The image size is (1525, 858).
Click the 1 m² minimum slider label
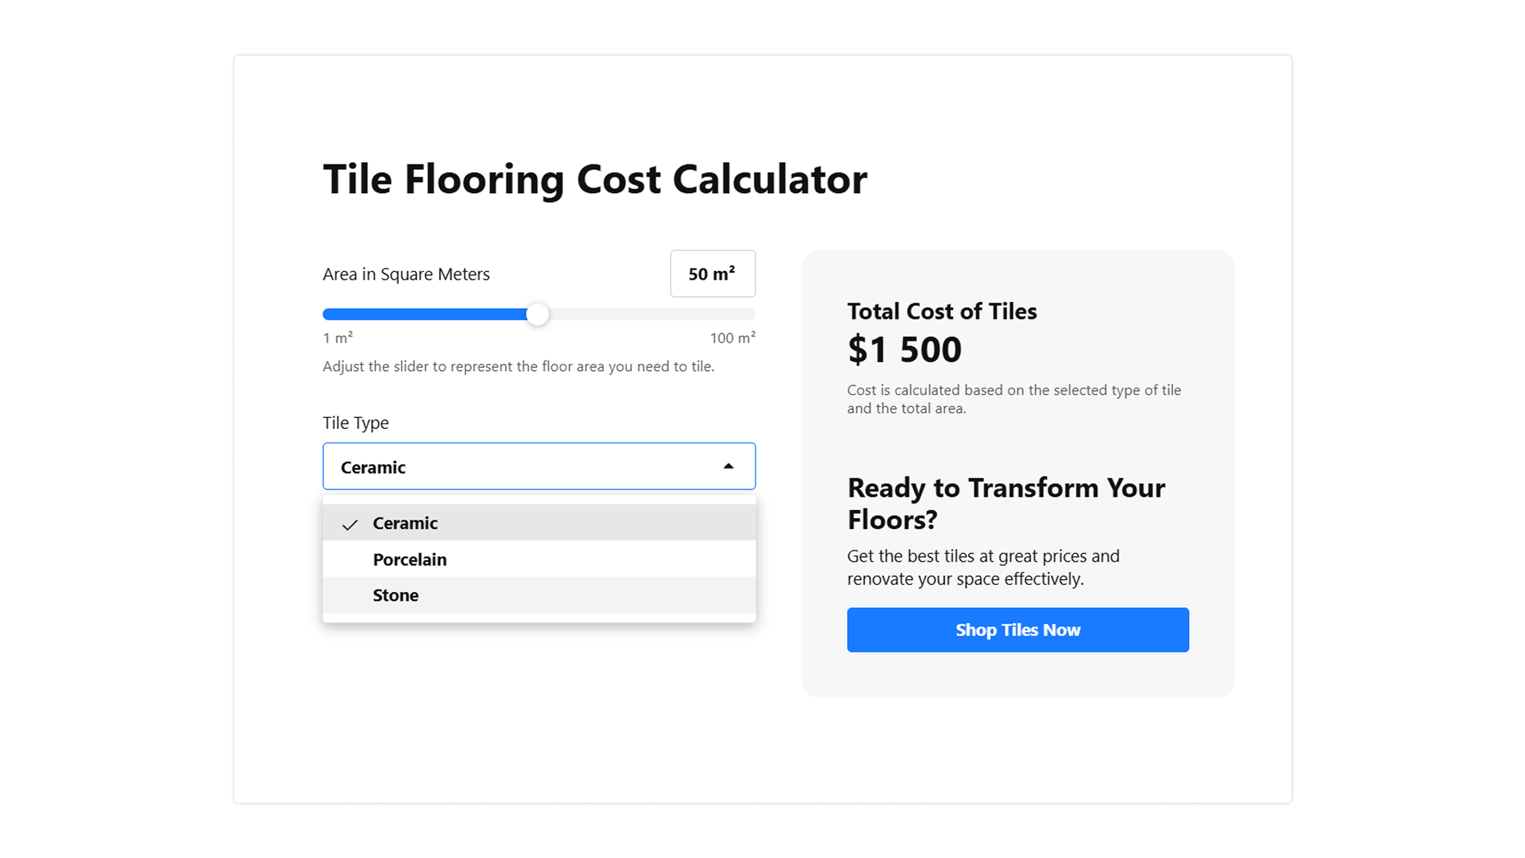click(x=338, y=338)
